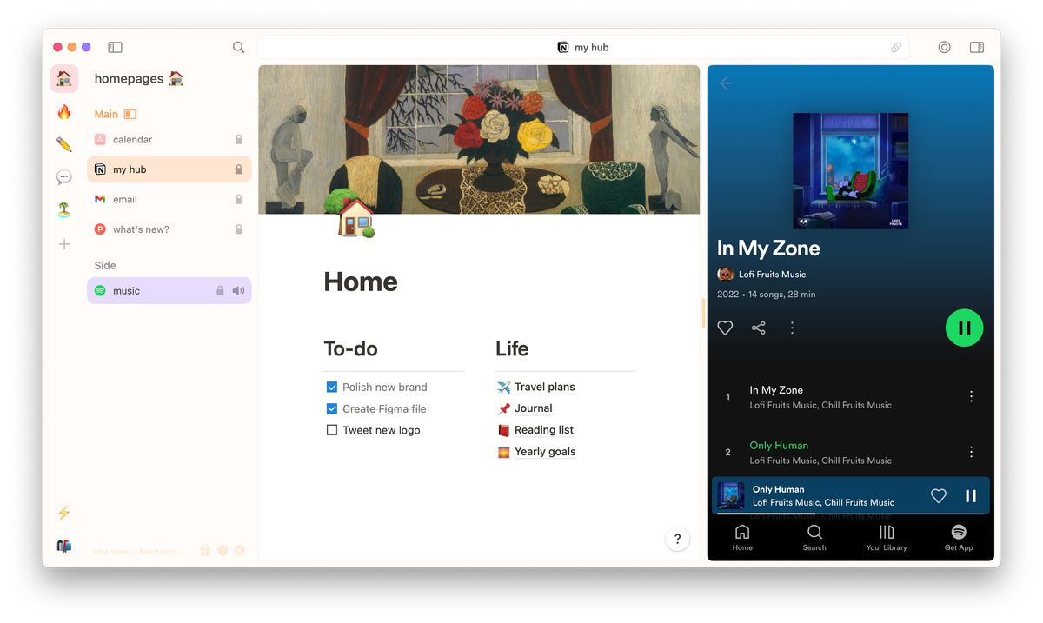
Task: Open the pencil emoji workspace
Action: (x=64, y=144)
